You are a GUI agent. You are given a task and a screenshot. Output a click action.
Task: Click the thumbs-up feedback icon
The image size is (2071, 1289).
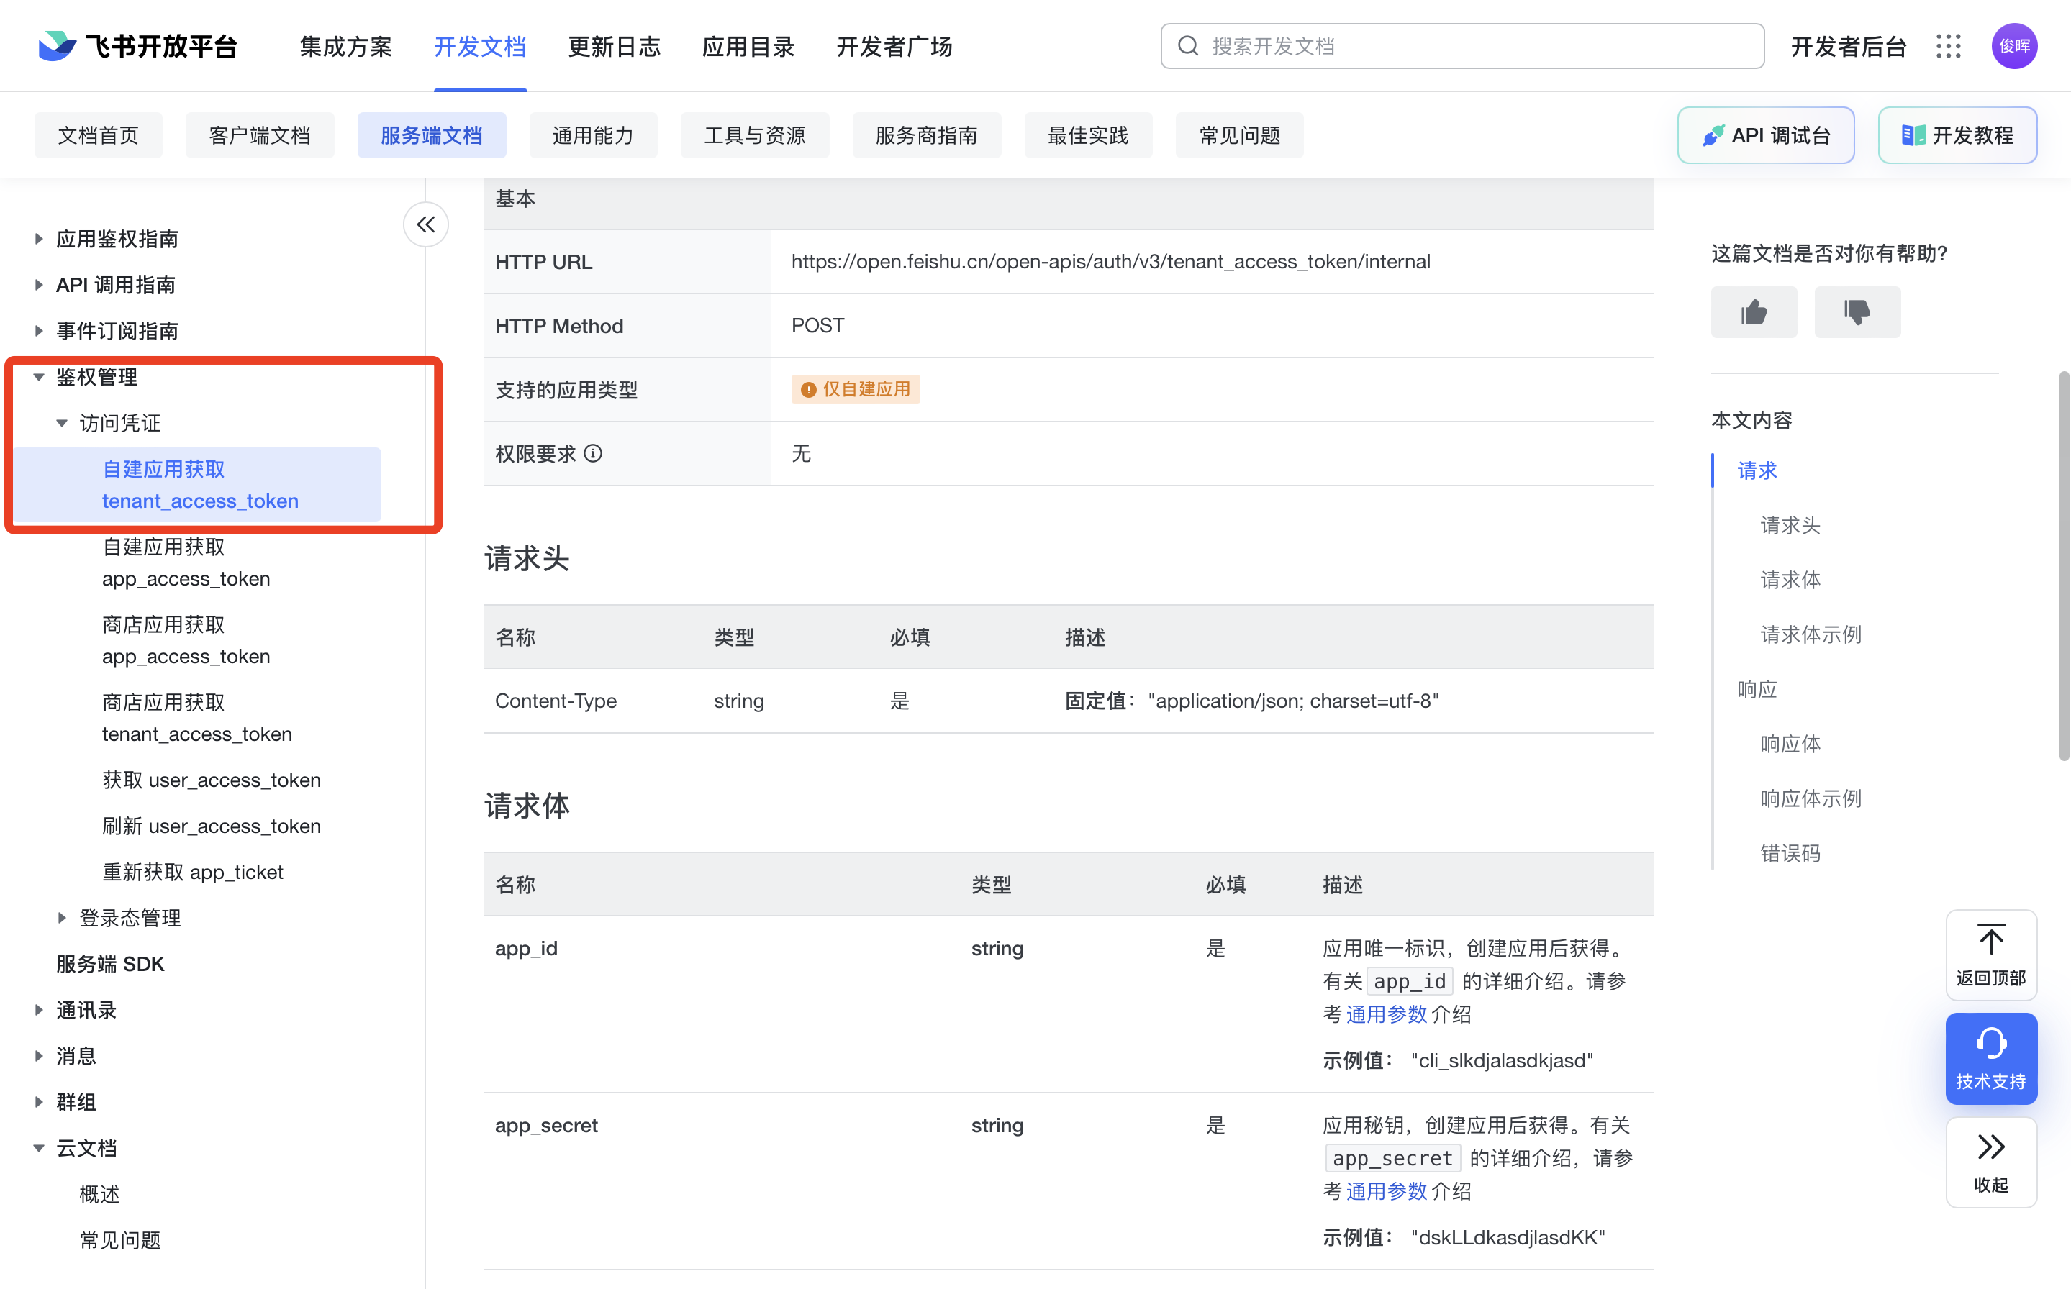click(1753, 312)
